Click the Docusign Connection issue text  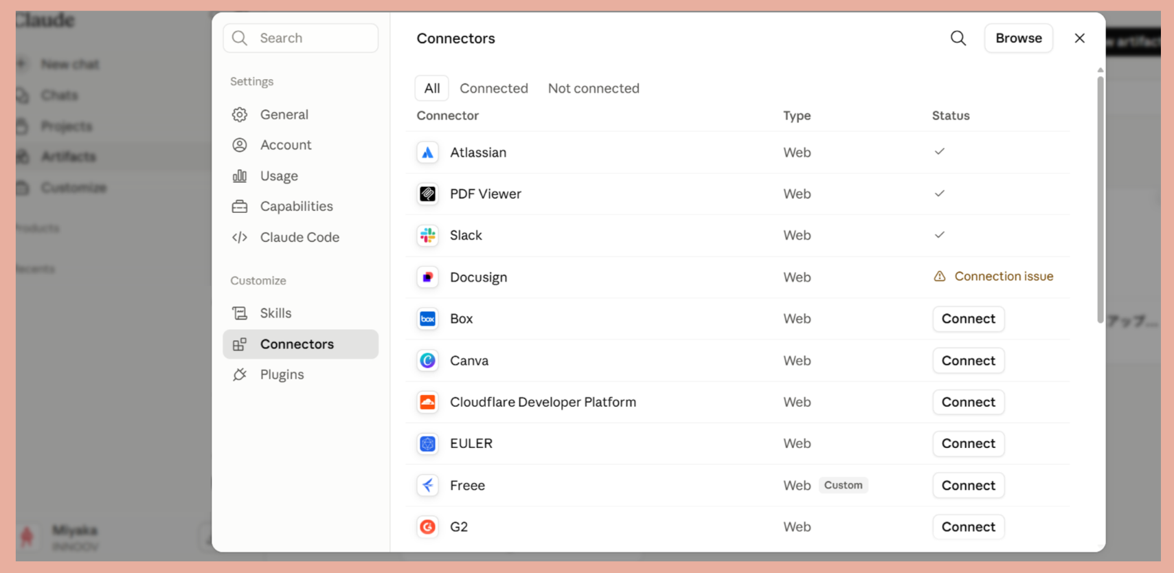[x=1004, y=276]
